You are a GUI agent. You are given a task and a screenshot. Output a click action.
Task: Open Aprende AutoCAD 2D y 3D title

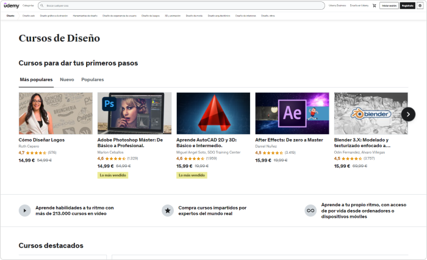[206, 143]
